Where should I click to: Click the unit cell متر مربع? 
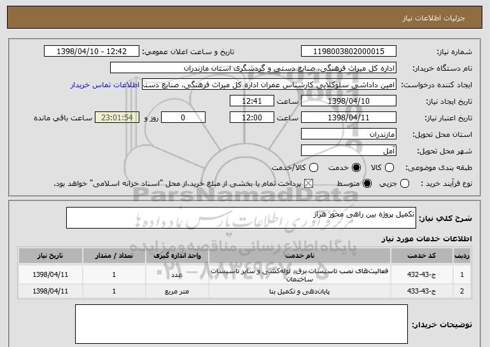pyautogui.click(x=177, y=292)
